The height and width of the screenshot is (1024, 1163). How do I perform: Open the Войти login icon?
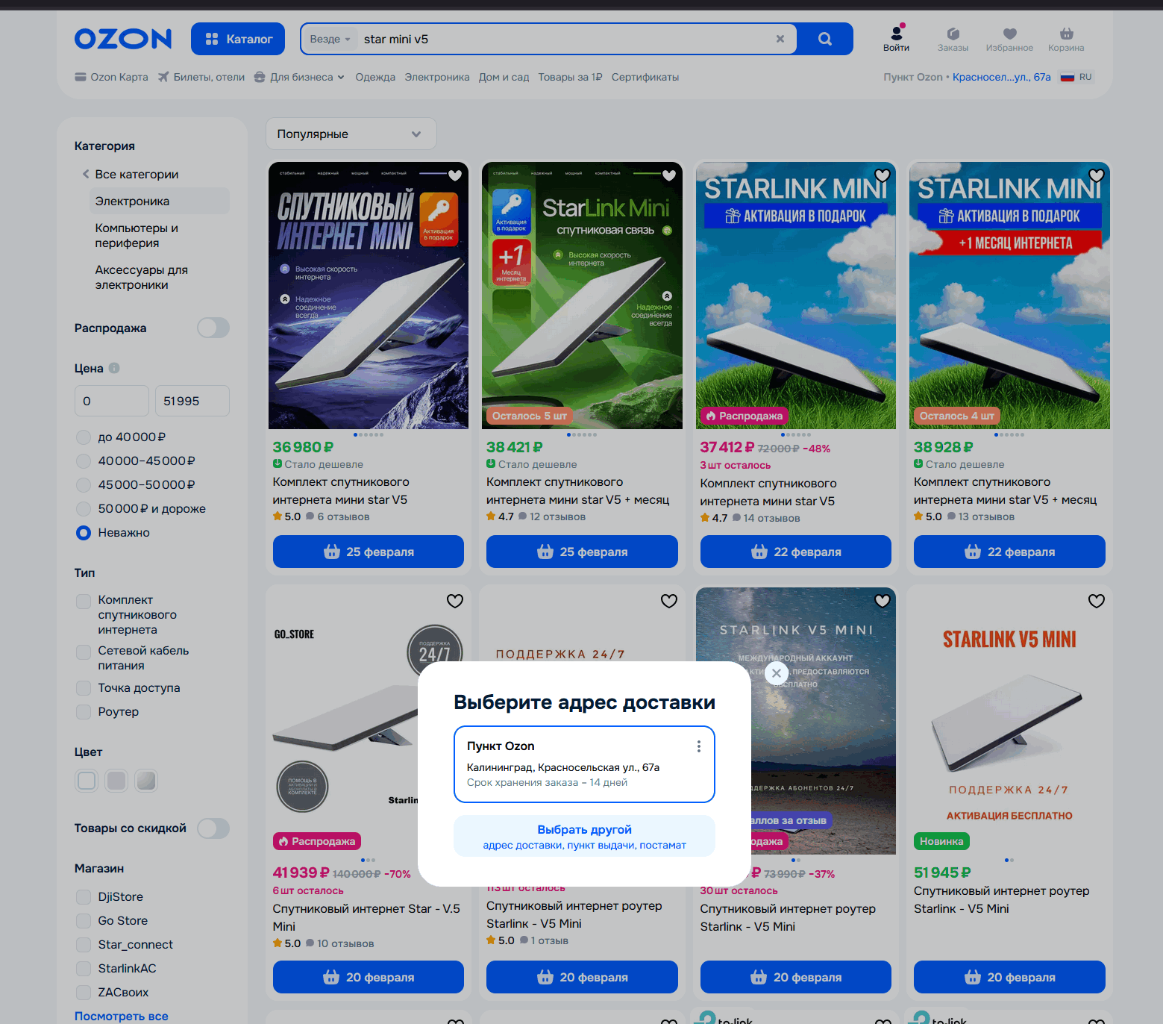pos(896,39)
